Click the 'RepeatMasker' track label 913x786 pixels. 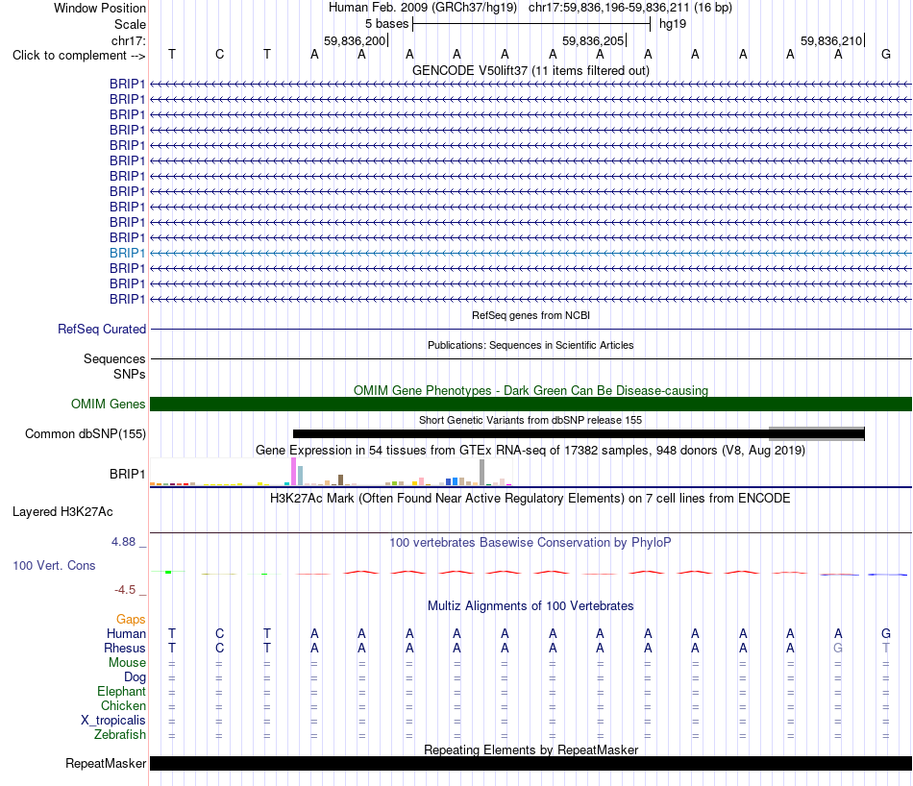[x=106, y=763]
